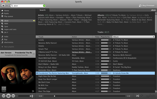Viewport: 157px width, 99px height.
Task: Create a New playlist
Action: point(9,47)
